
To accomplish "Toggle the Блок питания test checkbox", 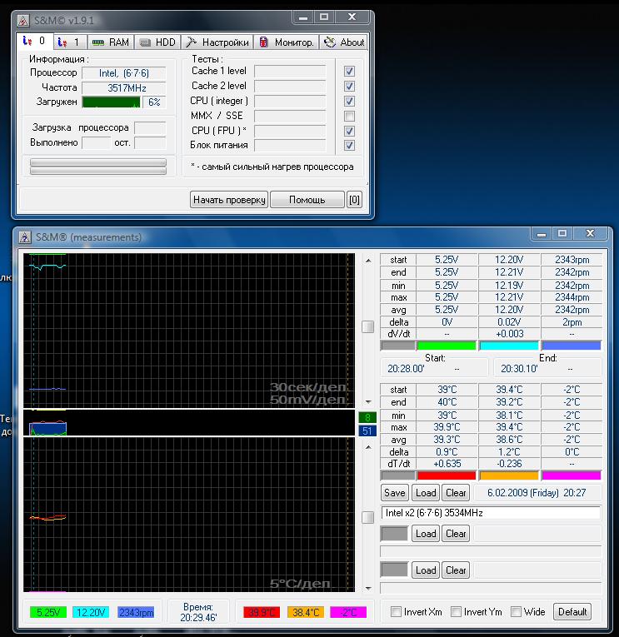I will coord(349,146).
